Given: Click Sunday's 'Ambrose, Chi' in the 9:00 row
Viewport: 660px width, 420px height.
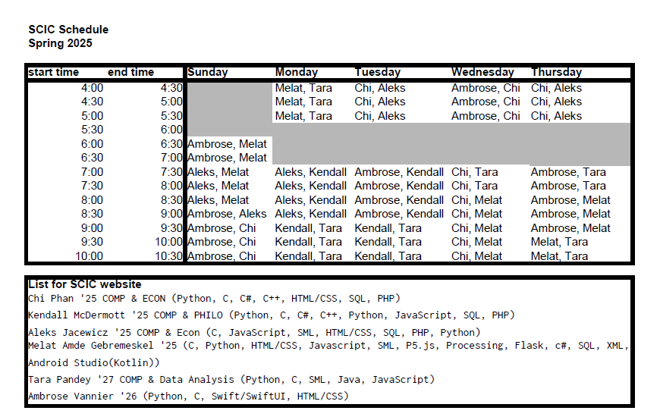Looking at the screenshot, I should pyautogui.click(x=222, y=228).
